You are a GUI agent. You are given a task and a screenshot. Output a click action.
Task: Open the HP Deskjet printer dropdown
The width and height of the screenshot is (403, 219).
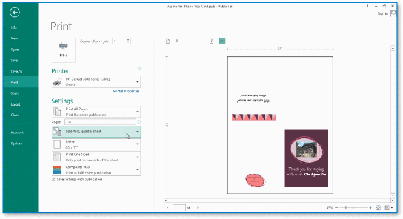(96, 82)
